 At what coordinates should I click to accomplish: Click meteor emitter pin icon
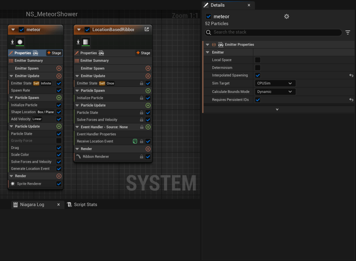[12, 42]
